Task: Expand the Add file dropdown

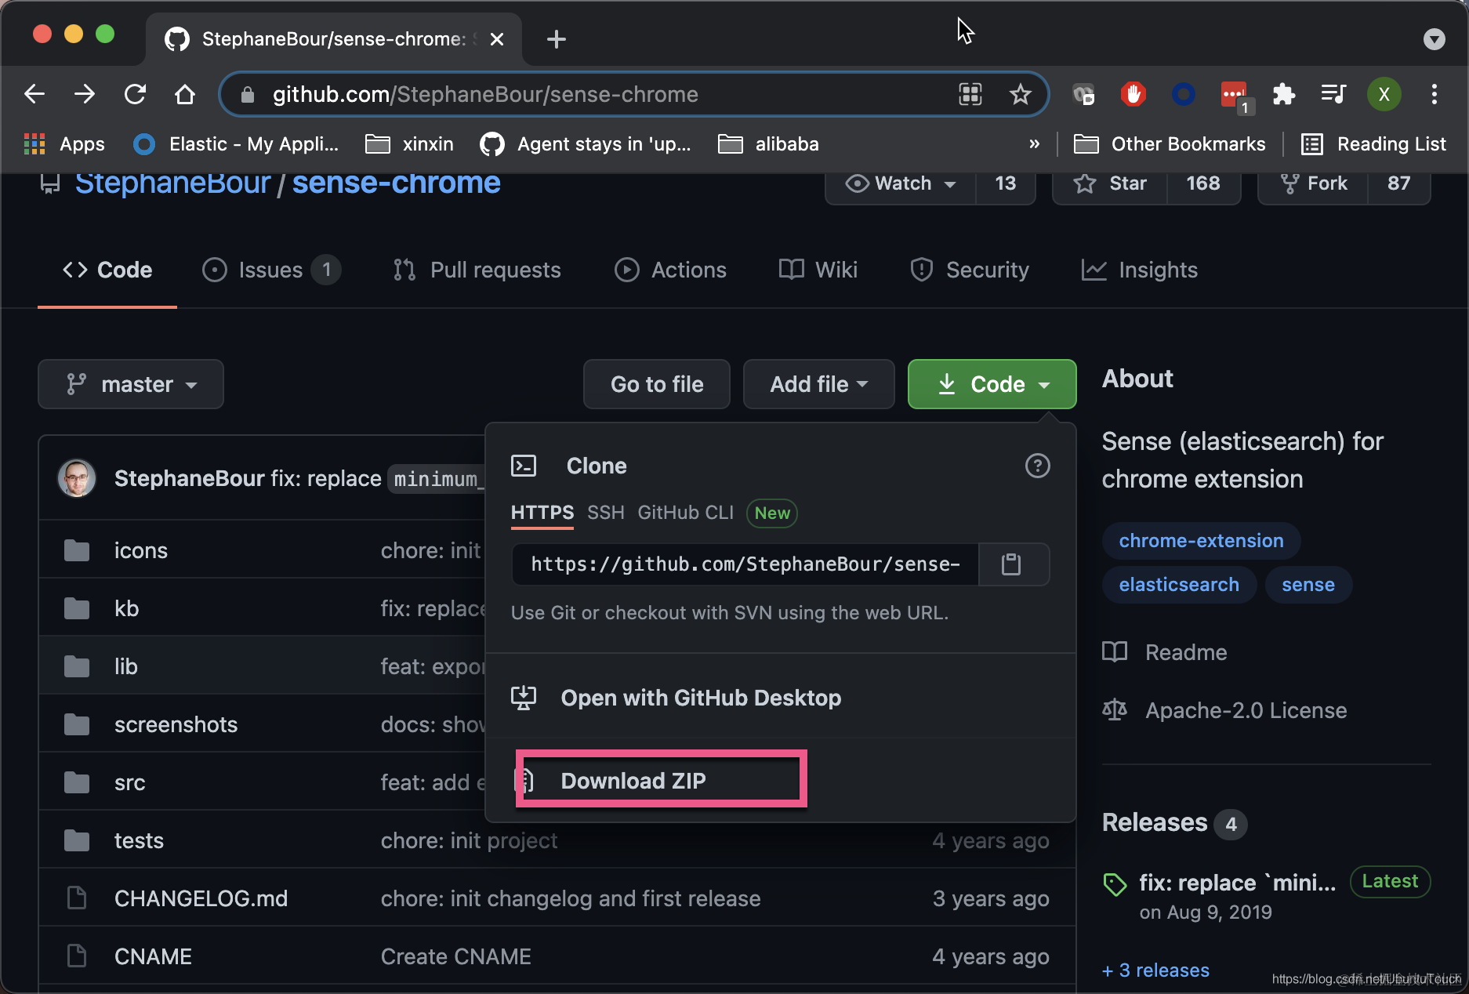Action: pos(818,384)
